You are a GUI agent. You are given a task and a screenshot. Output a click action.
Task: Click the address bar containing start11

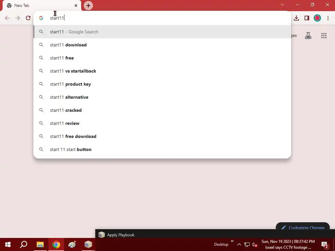click(x=162, y=18)
